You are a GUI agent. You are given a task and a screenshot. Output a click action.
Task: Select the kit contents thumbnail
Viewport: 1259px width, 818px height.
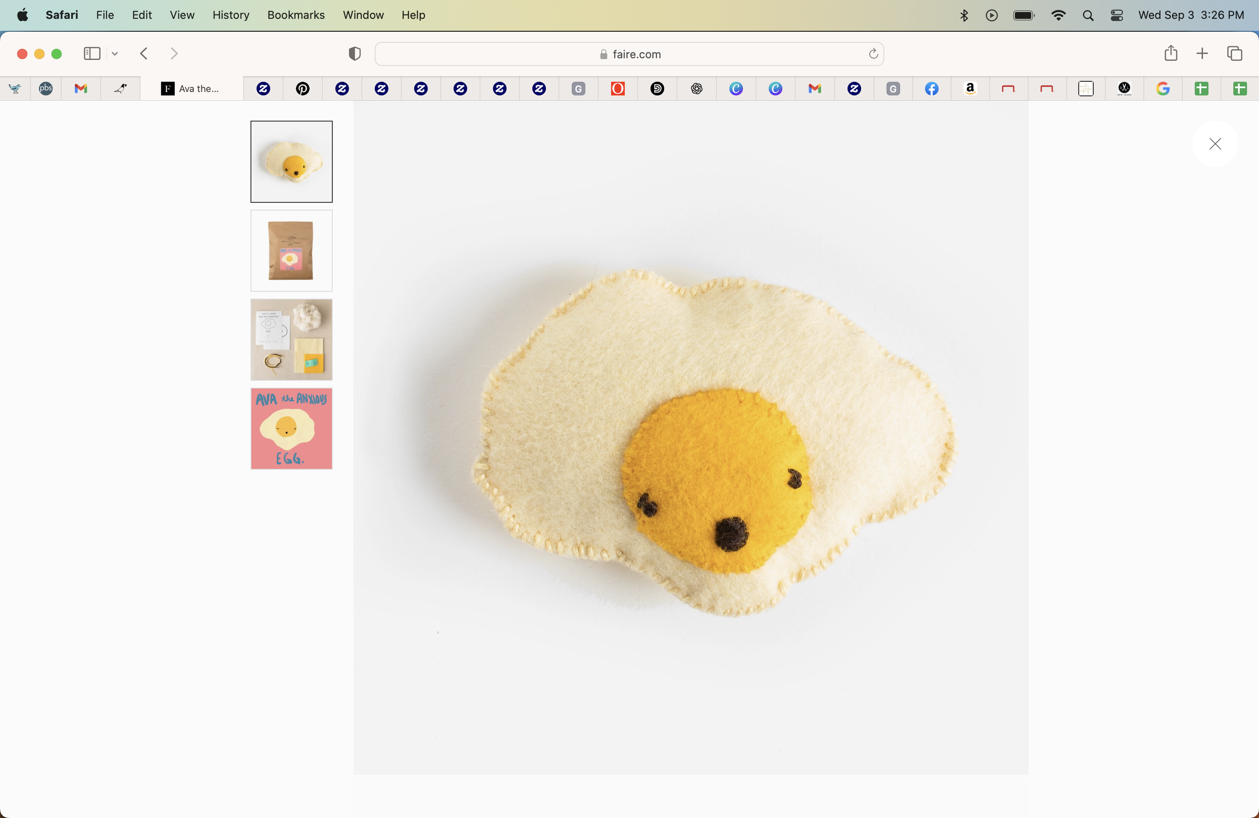[x=292, y=339]
